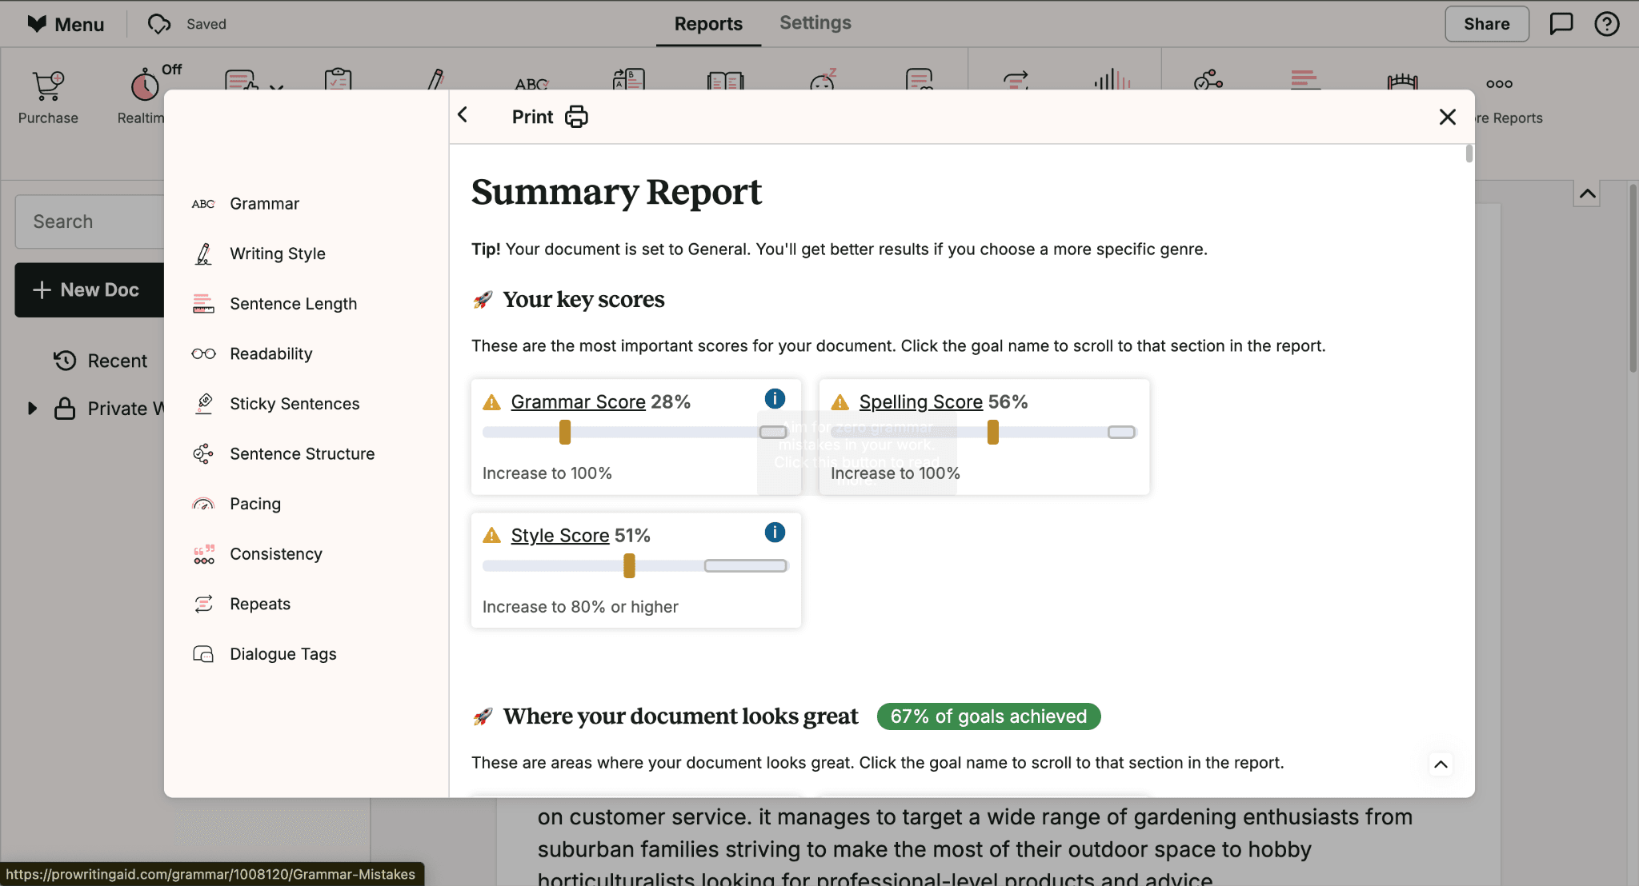Click the cloud Saved status icon
1639x886 pixels.
click(x=159, y=24)
